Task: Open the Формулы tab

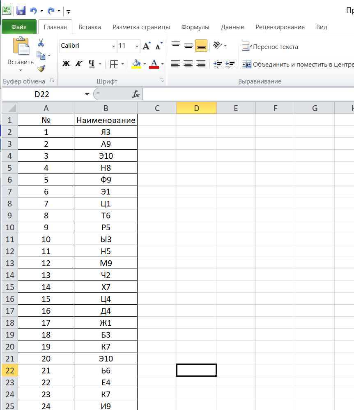Action: click(195, 27)
